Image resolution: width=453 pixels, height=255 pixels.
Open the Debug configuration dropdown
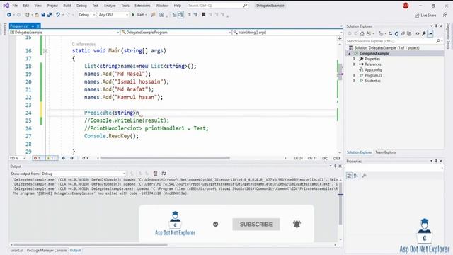pos(86,15)
